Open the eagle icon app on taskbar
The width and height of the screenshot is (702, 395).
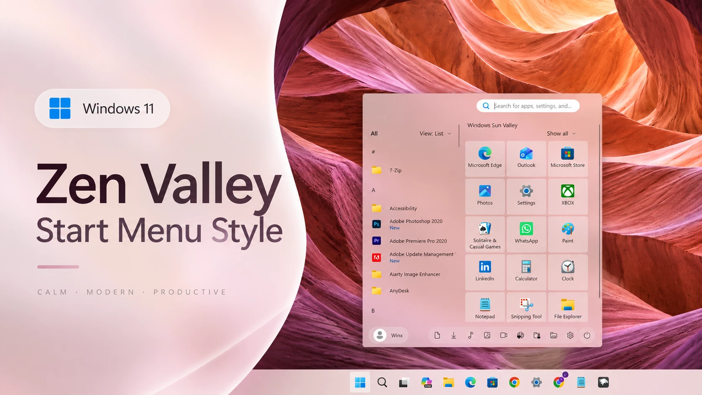click(x=603, y=382)
